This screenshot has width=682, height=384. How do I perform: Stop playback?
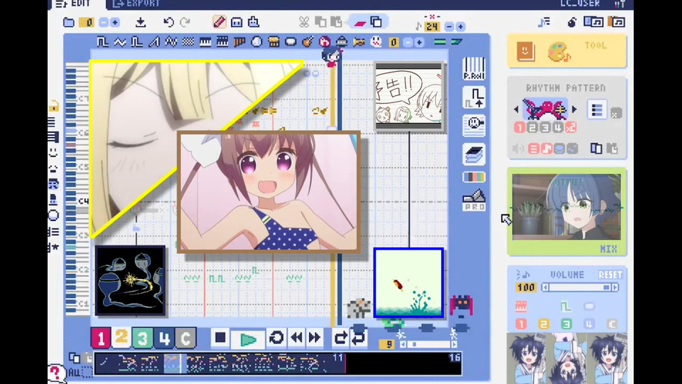tap(220, 337)
